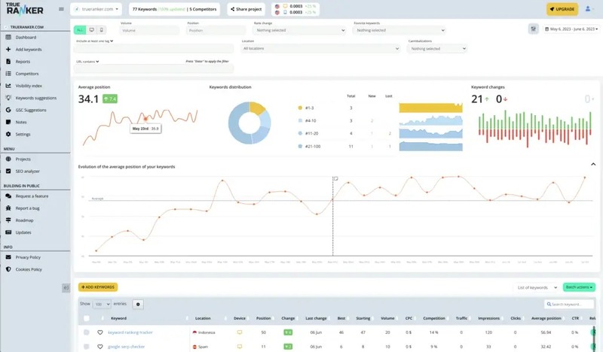The image size is (603, 352).
Task: Open the Reports sidebar item
Action: tap(23, 62)
